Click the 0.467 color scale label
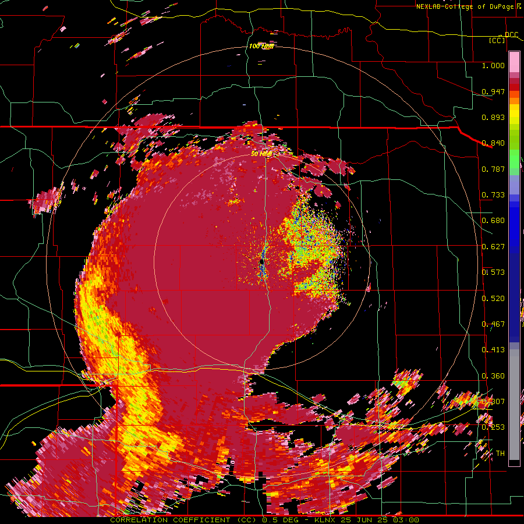 pyautogui.click(x=493, y=324)
